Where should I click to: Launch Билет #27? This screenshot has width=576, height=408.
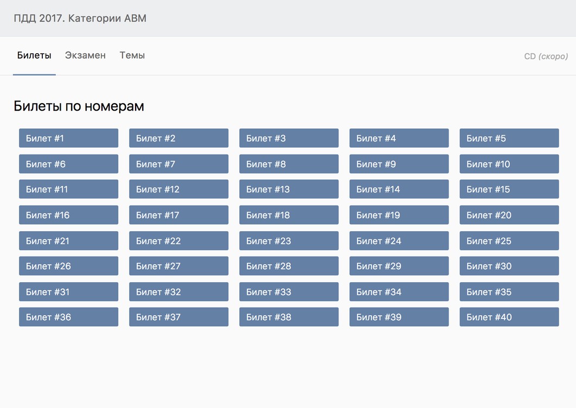coord(178,266)
